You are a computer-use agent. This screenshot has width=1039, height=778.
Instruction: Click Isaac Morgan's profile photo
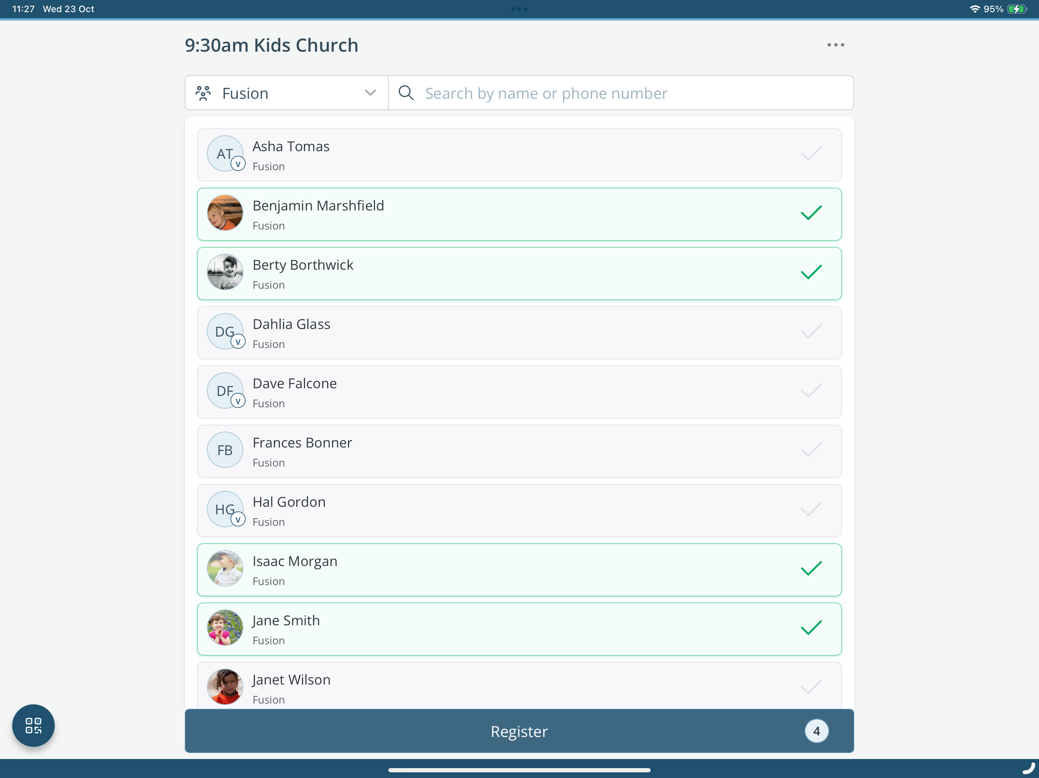(x=225, y=568)
